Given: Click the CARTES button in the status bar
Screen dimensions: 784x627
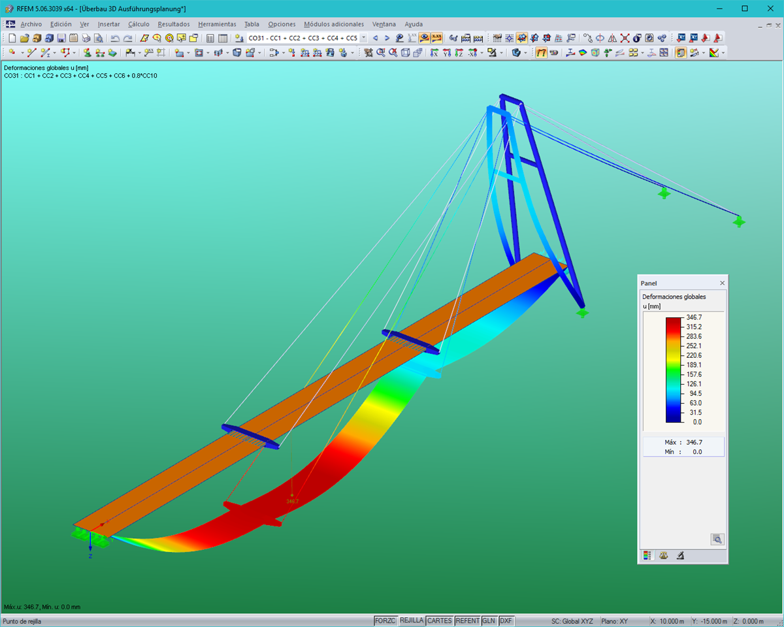Looking at the screenshot, I should pyautogui.click(x=439, y=620).
